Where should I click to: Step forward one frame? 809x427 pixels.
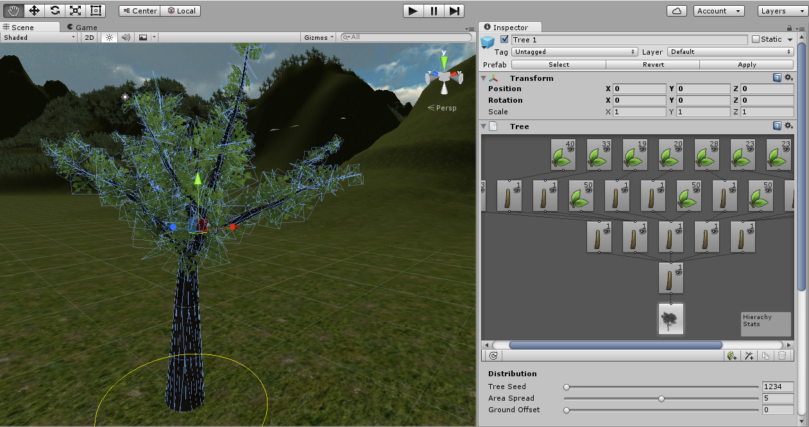tap(454, 11)
